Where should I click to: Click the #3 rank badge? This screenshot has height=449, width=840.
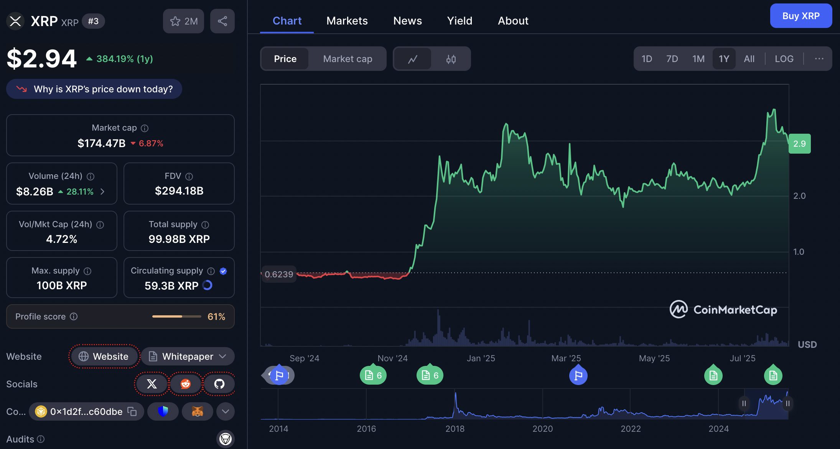tap(93, 21)
